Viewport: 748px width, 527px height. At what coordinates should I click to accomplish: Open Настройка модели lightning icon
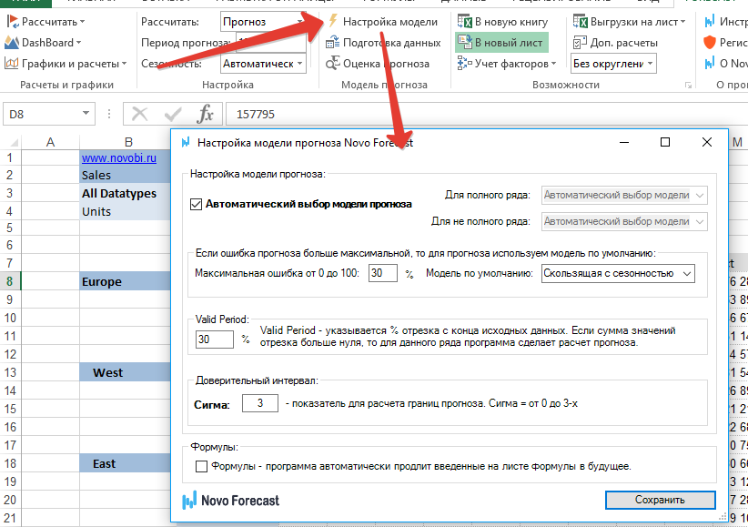click(x=333, y=21)
